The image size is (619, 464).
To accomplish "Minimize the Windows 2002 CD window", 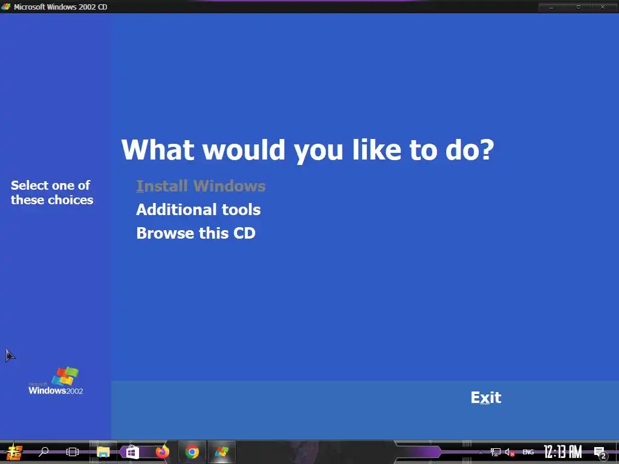I will click(551, 7).
